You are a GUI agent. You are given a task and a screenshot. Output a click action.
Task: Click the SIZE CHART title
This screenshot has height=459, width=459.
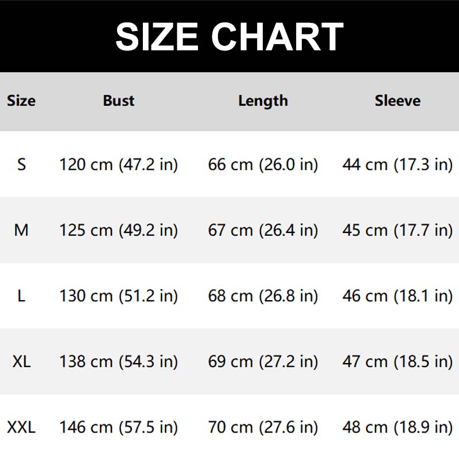coord(229,37)
